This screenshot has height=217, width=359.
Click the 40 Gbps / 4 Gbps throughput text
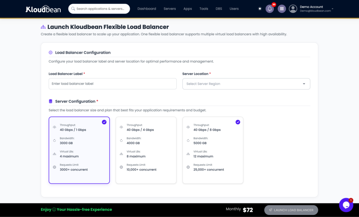click(140, 130)
